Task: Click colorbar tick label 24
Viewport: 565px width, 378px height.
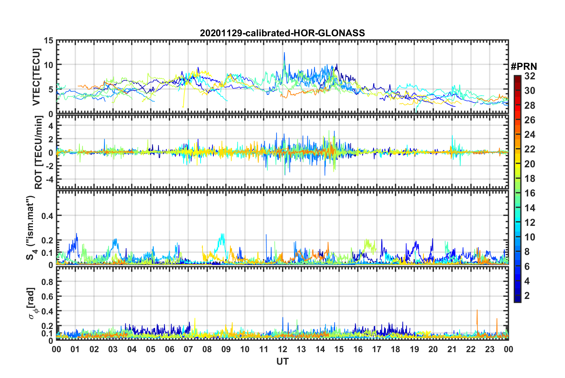Action: pos(530,135)
